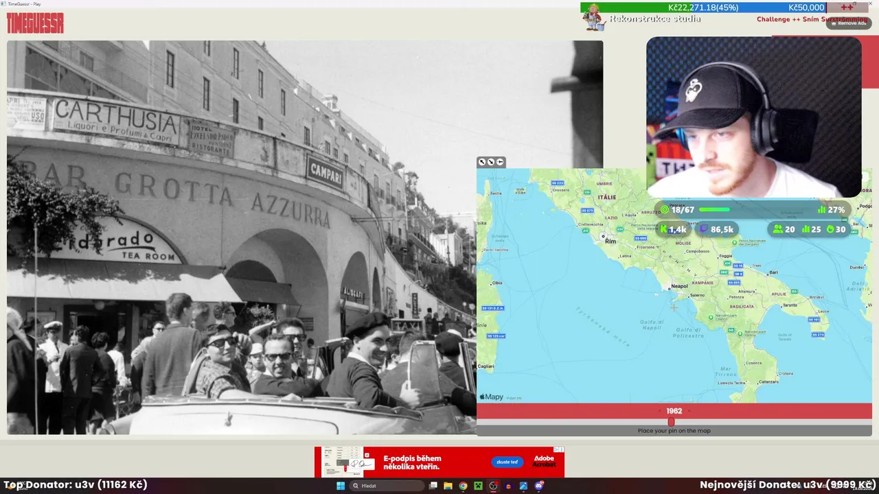Click the 1962 year value

[674, 411]
